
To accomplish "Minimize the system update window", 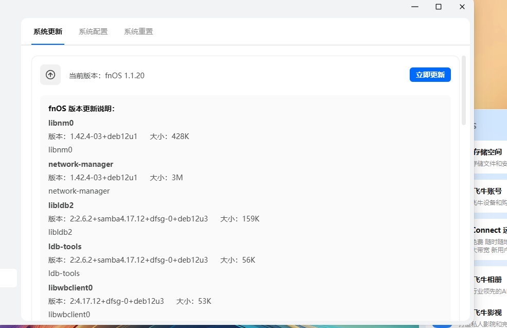I will [415, 7].
